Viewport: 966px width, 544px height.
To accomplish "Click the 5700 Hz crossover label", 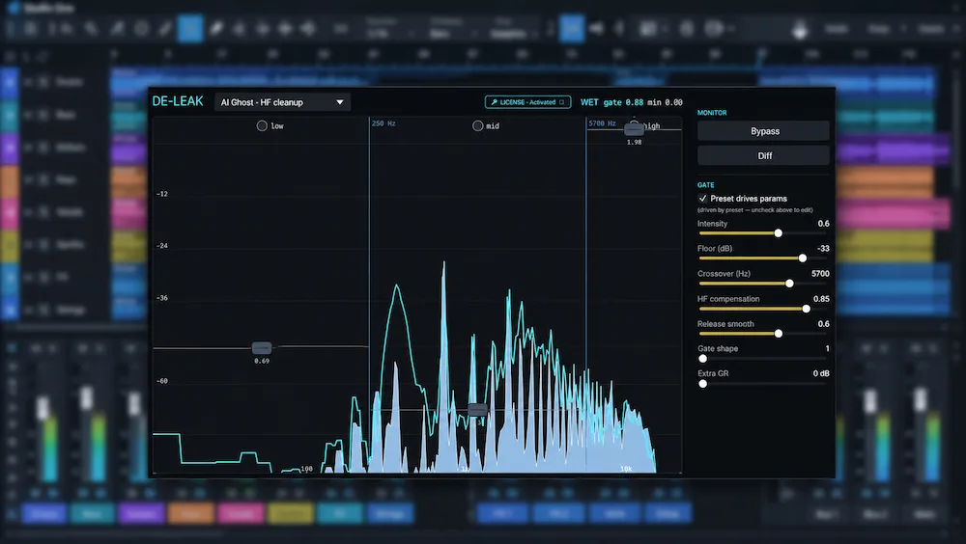I will [602, 123].
